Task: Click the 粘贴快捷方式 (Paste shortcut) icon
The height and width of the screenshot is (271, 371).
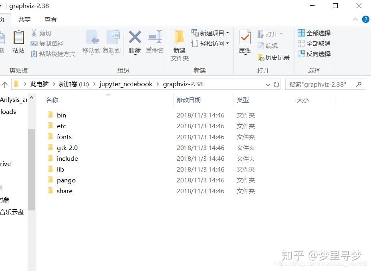Action: click(35, 54)
